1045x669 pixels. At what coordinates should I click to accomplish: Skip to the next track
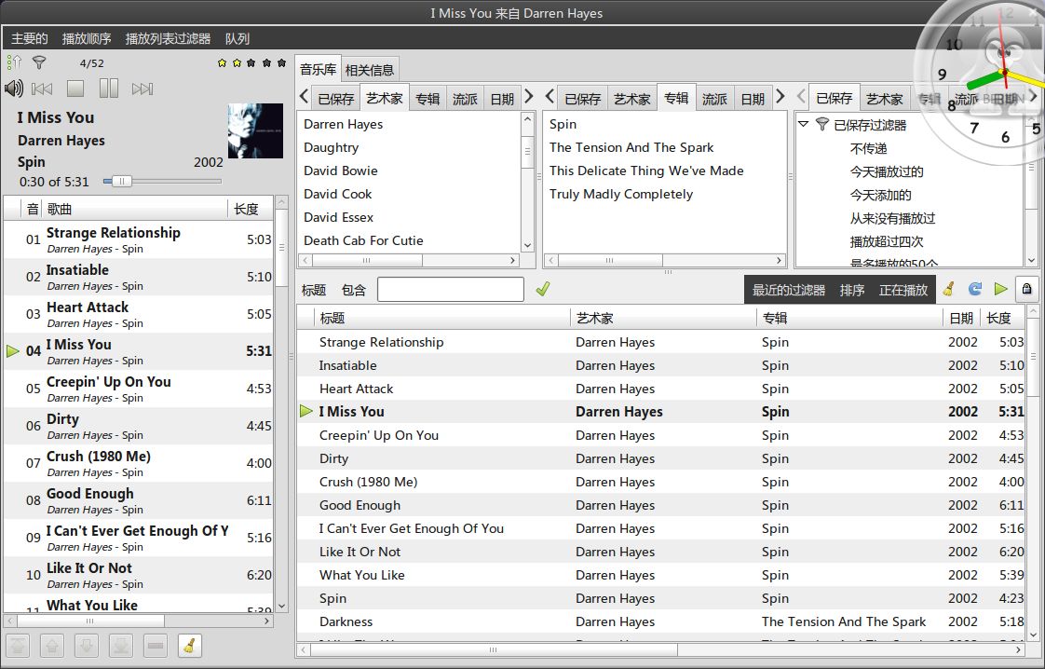coord(142,89)
